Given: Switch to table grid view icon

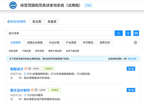Looking at the screenshot, I should (136, 33).
